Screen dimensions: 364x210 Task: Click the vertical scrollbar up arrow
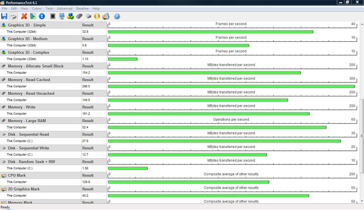pos(362,24)
